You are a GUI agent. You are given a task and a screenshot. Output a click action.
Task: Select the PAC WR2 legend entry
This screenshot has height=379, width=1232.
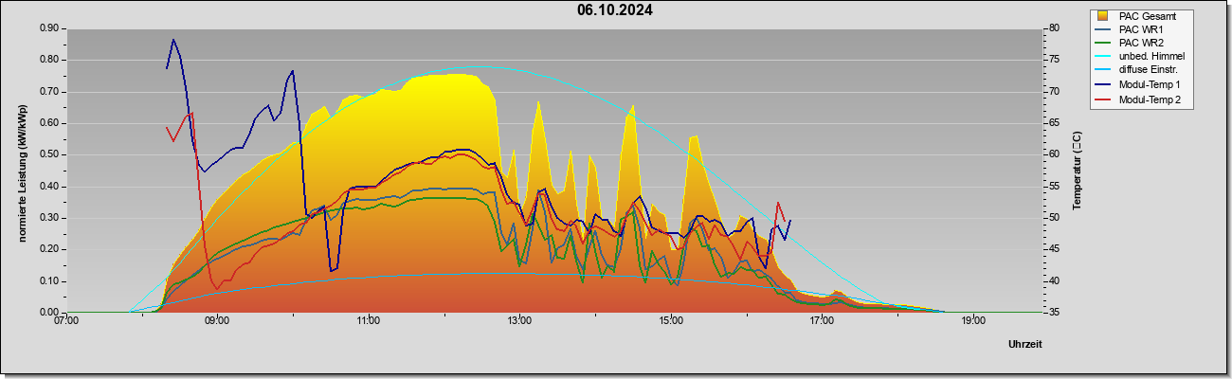tap(1140, 43)
